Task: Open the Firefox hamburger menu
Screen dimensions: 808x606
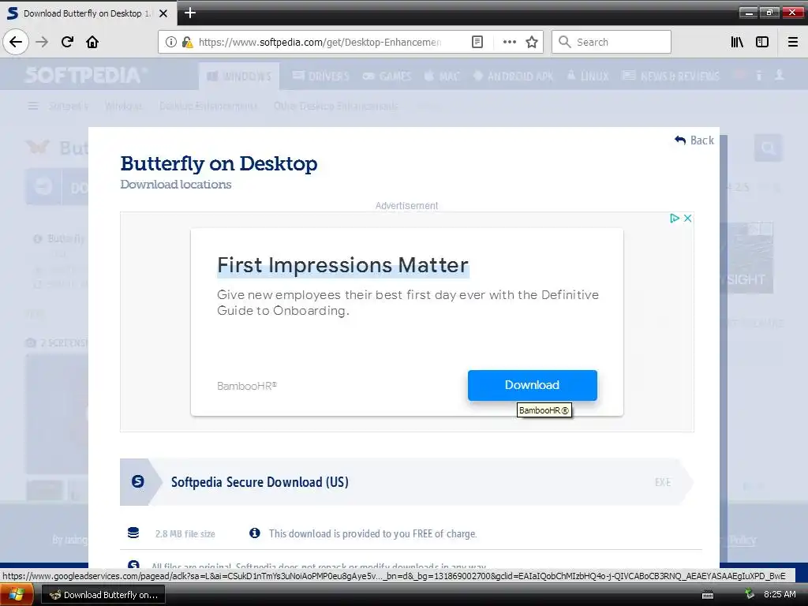Action: point(793,42)
